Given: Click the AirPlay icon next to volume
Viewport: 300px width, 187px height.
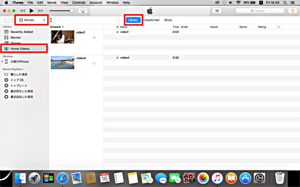Looking at the screenshot, I should pos(83,11).
